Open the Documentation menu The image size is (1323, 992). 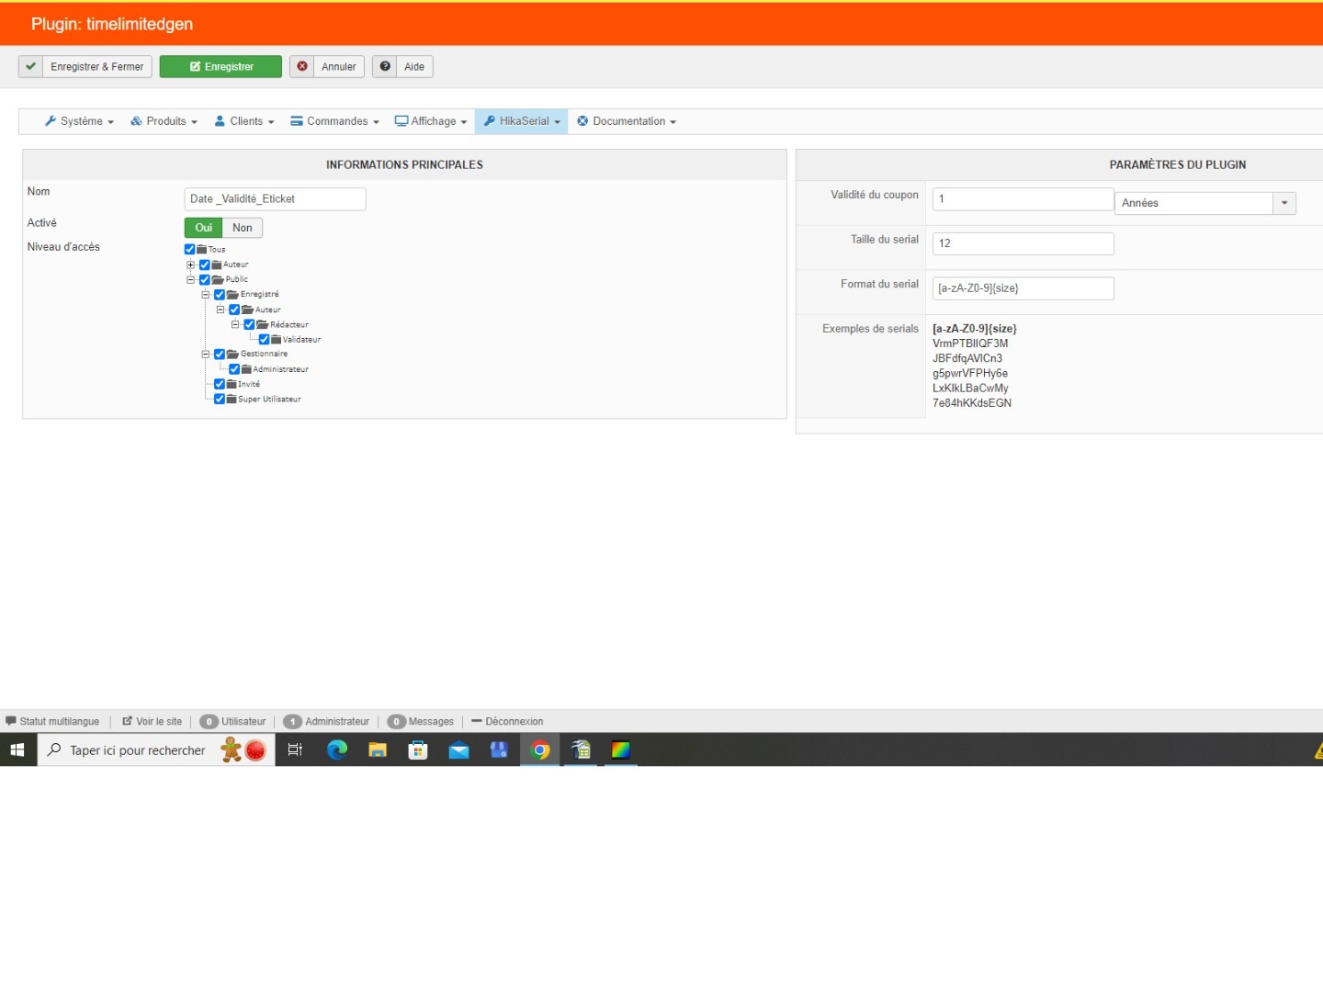pos(627,121)
